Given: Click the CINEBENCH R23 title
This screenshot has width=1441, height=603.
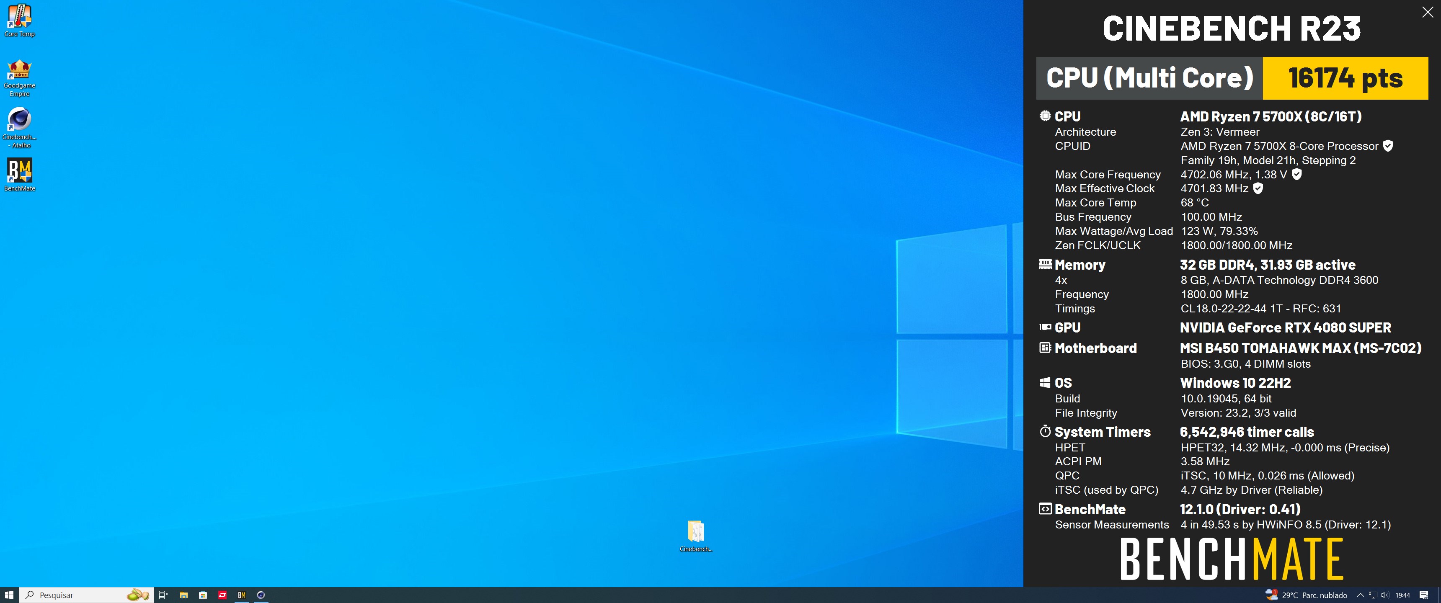Looking at the screenshot, I should tap(1232, 28).
